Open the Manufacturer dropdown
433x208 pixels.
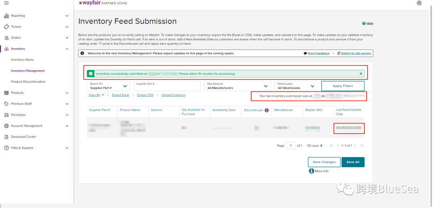(x=238, y=86)
